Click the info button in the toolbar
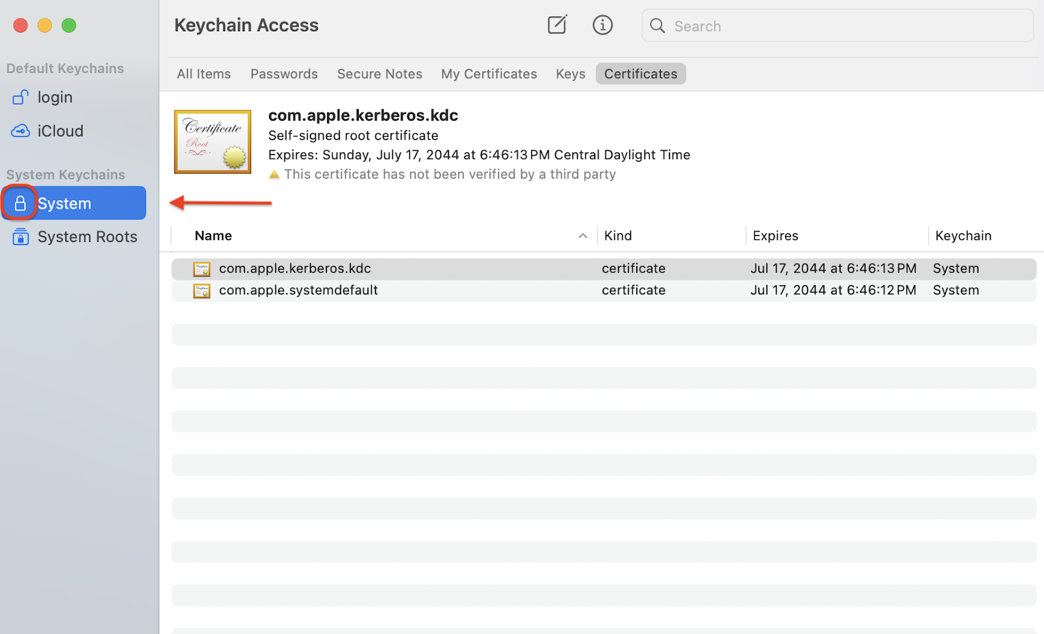The height and width of the screenshot is (634, 1044). click(x=602, y=25)
